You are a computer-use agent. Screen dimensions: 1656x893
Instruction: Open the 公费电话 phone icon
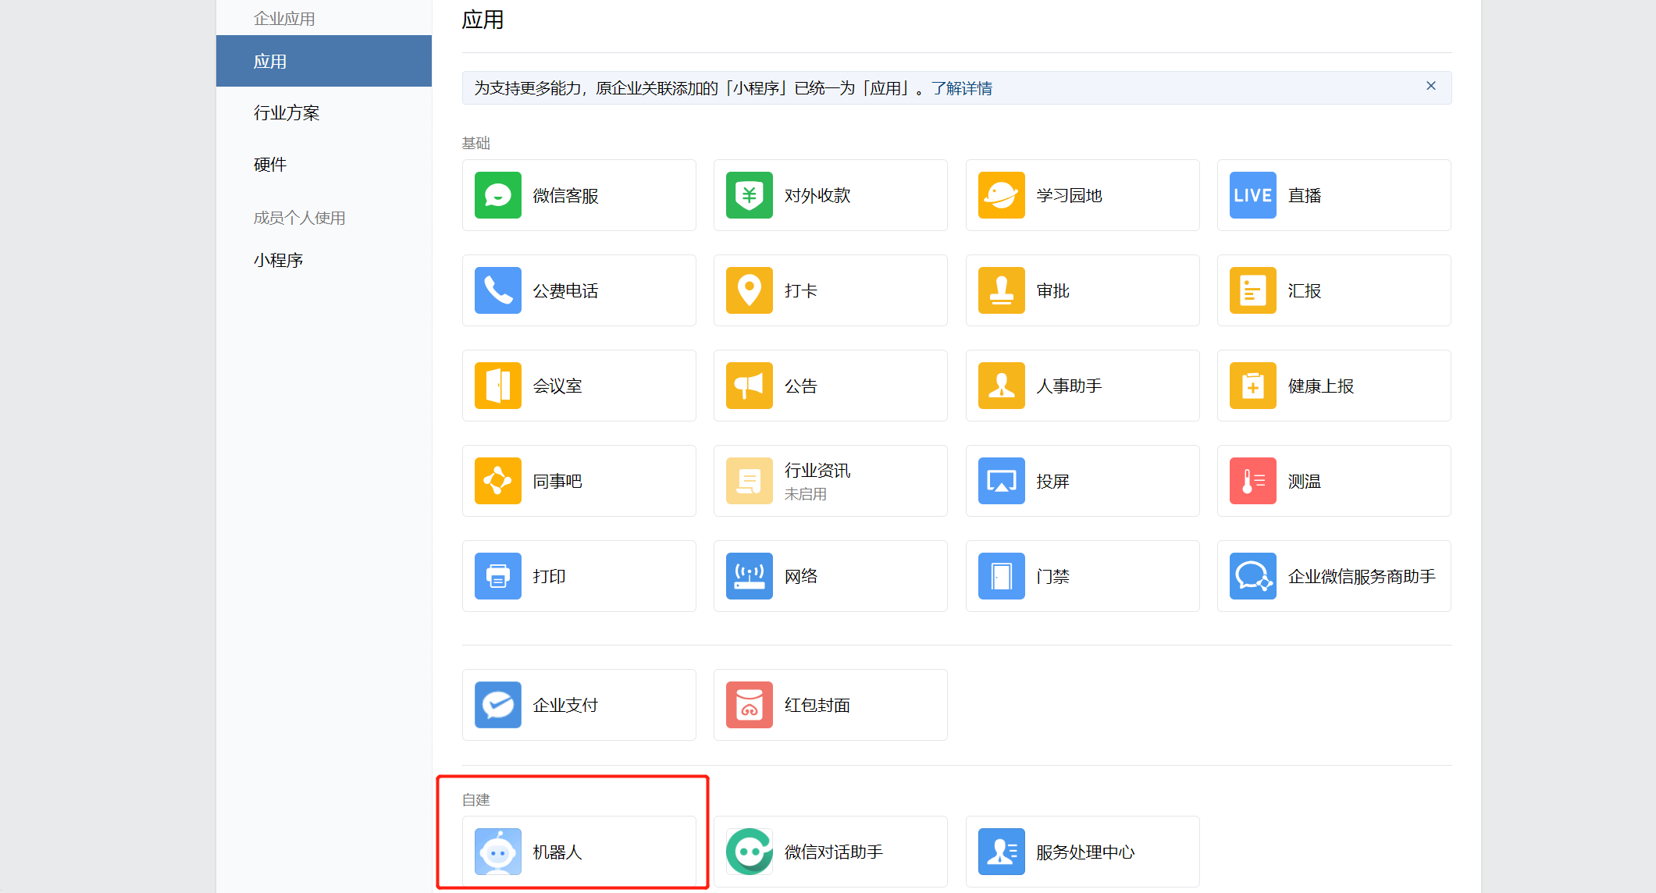pyautogui.click(x=498, y=290)
